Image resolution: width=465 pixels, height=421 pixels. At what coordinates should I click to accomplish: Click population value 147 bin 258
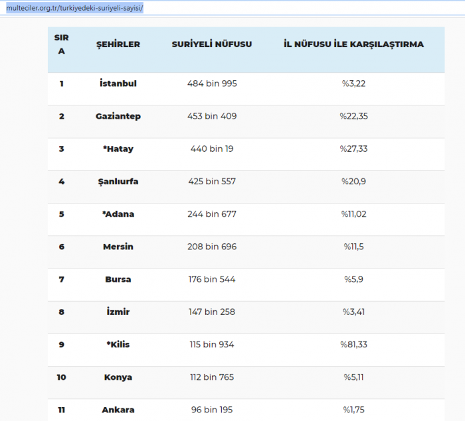(x=212, y=312)
